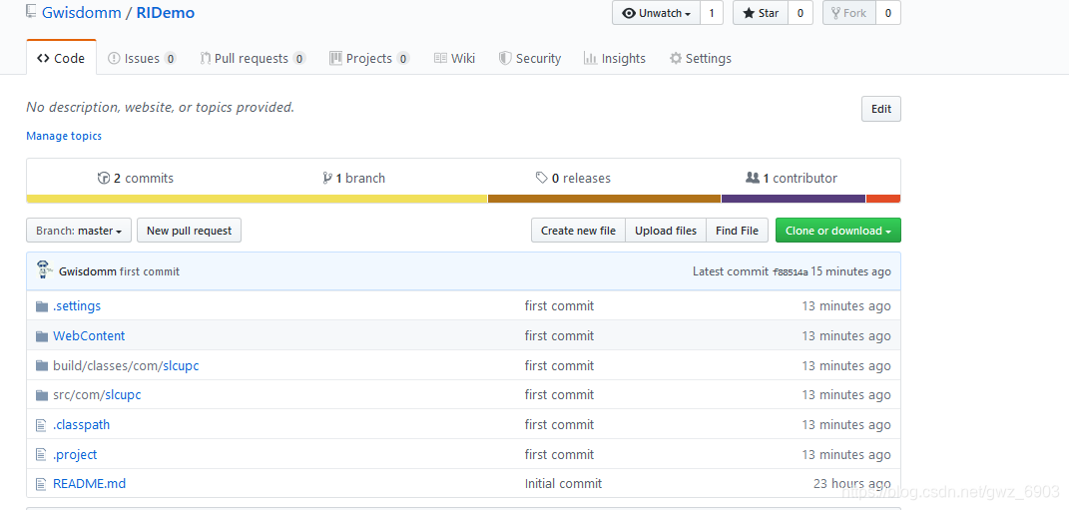Click the Pull requests icon
Screen dimensions: 1069x510
(206, 59)
